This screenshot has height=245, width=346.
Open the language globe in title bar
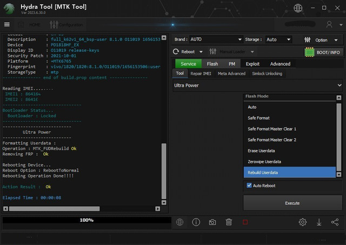(298, 8)
